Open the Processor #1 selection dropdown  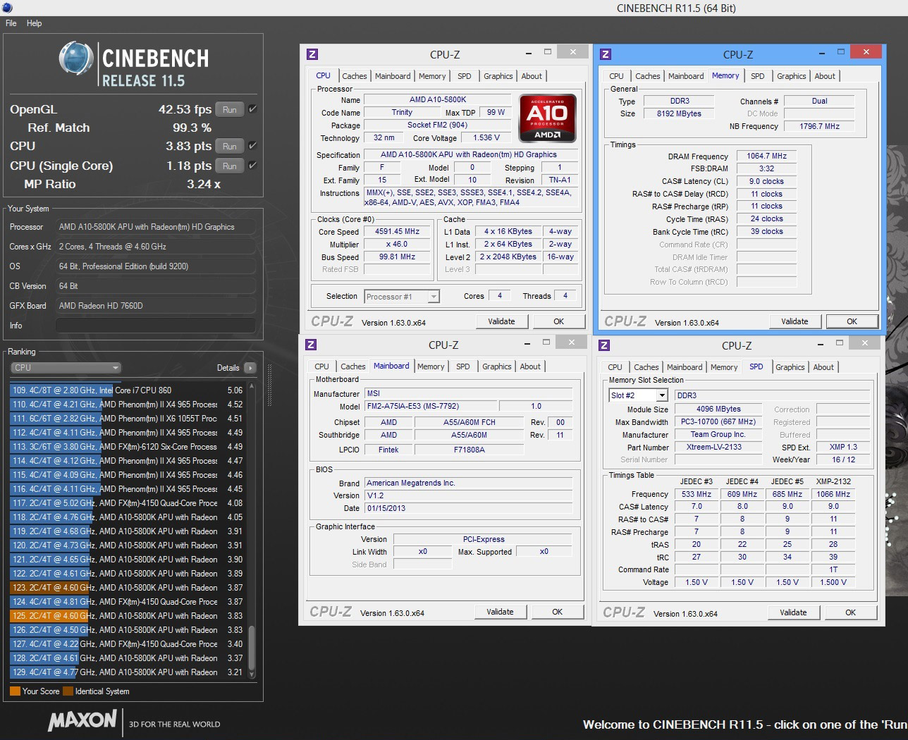[402, 297]
